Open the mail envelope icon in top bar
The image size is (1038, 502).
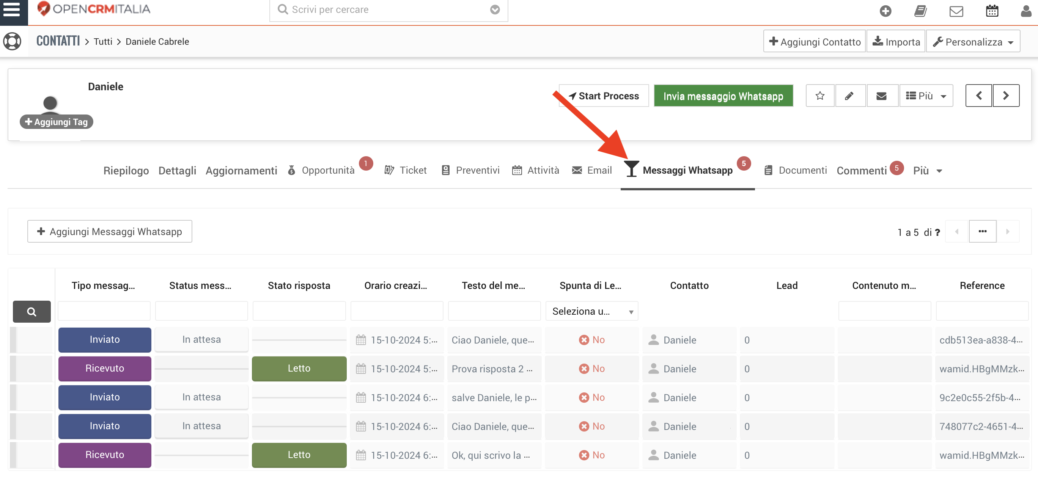coord(956,11)
